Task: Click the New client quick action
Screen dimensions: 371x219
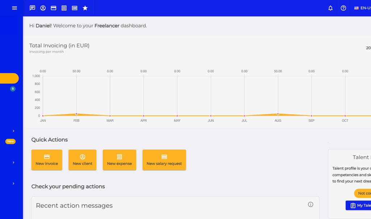Action: [x=82, y=160]
